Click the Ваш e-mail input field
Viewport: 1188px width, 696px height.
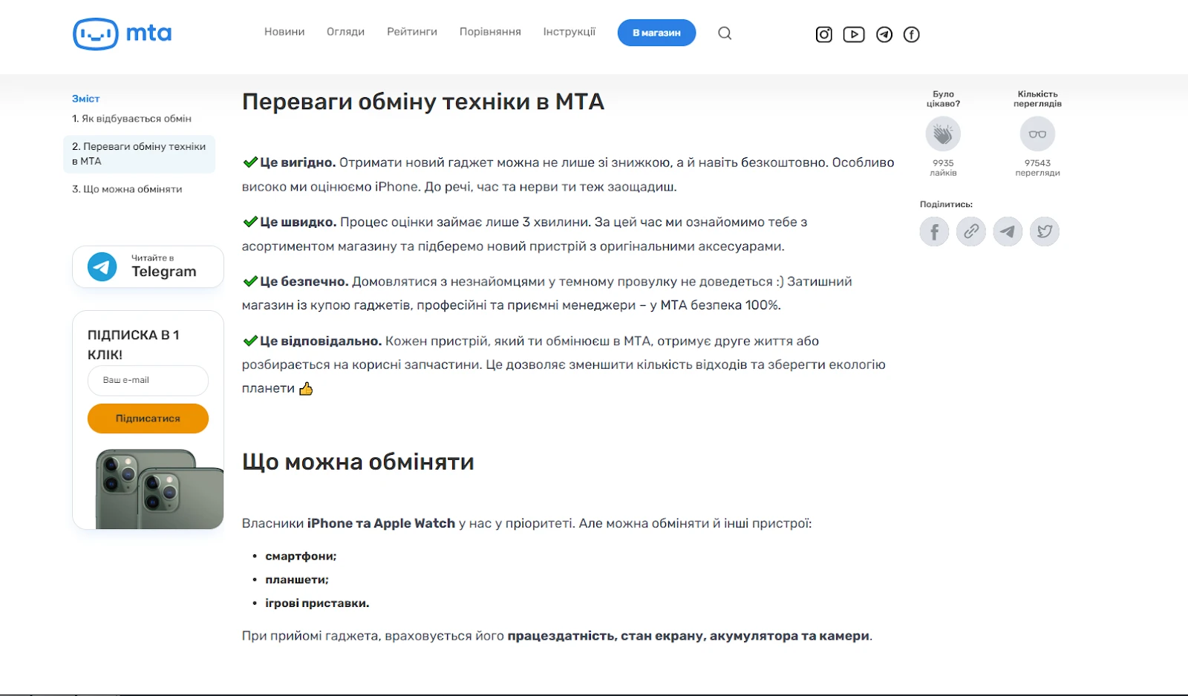(x=147, y=381)
